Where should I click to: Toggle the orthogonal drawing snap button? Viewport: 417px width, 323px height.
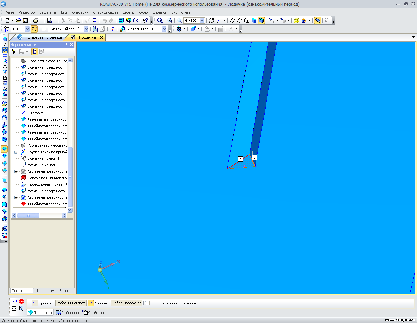click(x=34, y=29)
